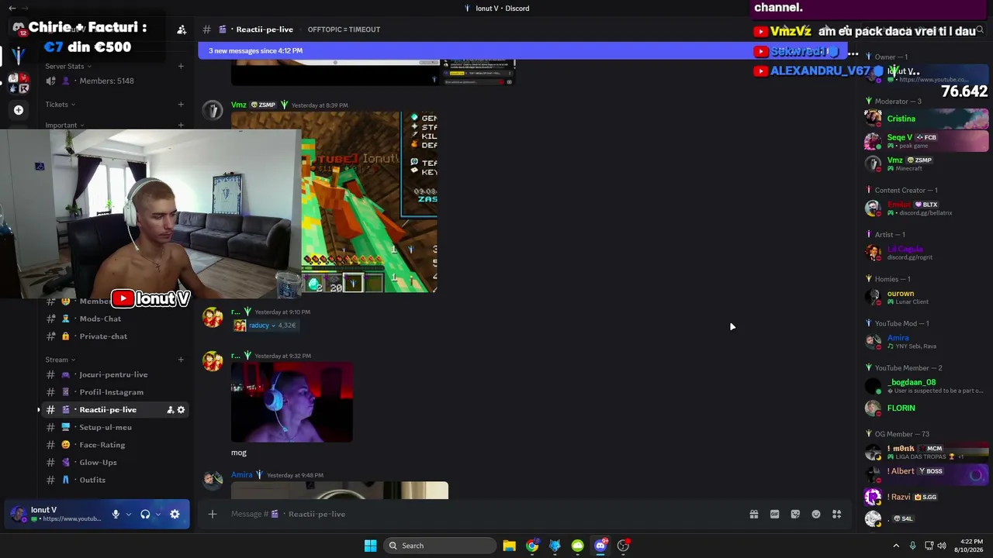This screenshot has height=558, width=993.
Task: Collapse the Tickets category
Action: tap(61, 105)
